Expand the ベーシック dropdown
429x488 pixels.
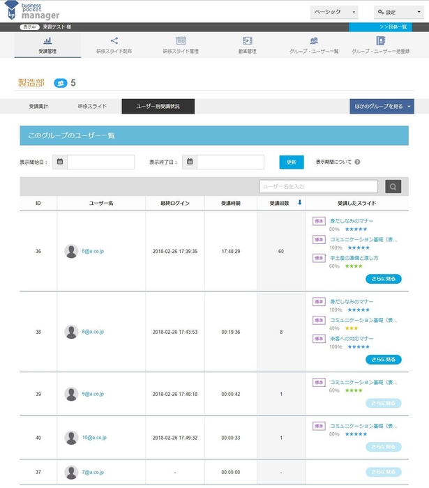click(333, 12)
